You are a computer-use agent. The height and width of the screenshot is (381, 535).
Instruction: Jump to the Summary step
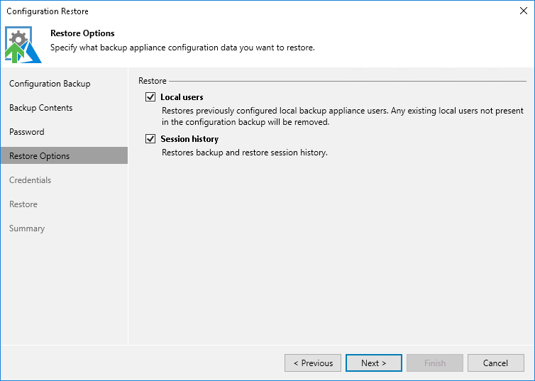pyautogui.click(x=27, y=228)
